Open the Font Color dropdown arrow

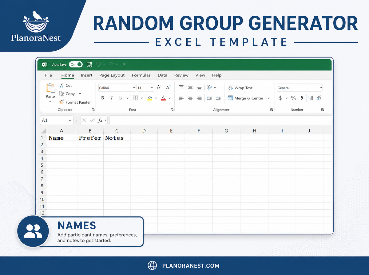click(170, 98)
